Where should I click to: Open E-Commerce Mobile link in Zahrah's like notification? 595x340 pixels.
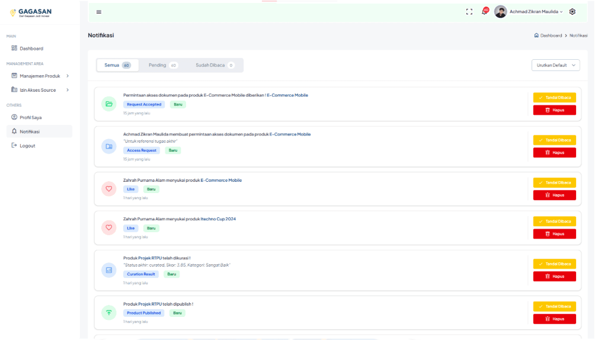(x=221, y=180)
